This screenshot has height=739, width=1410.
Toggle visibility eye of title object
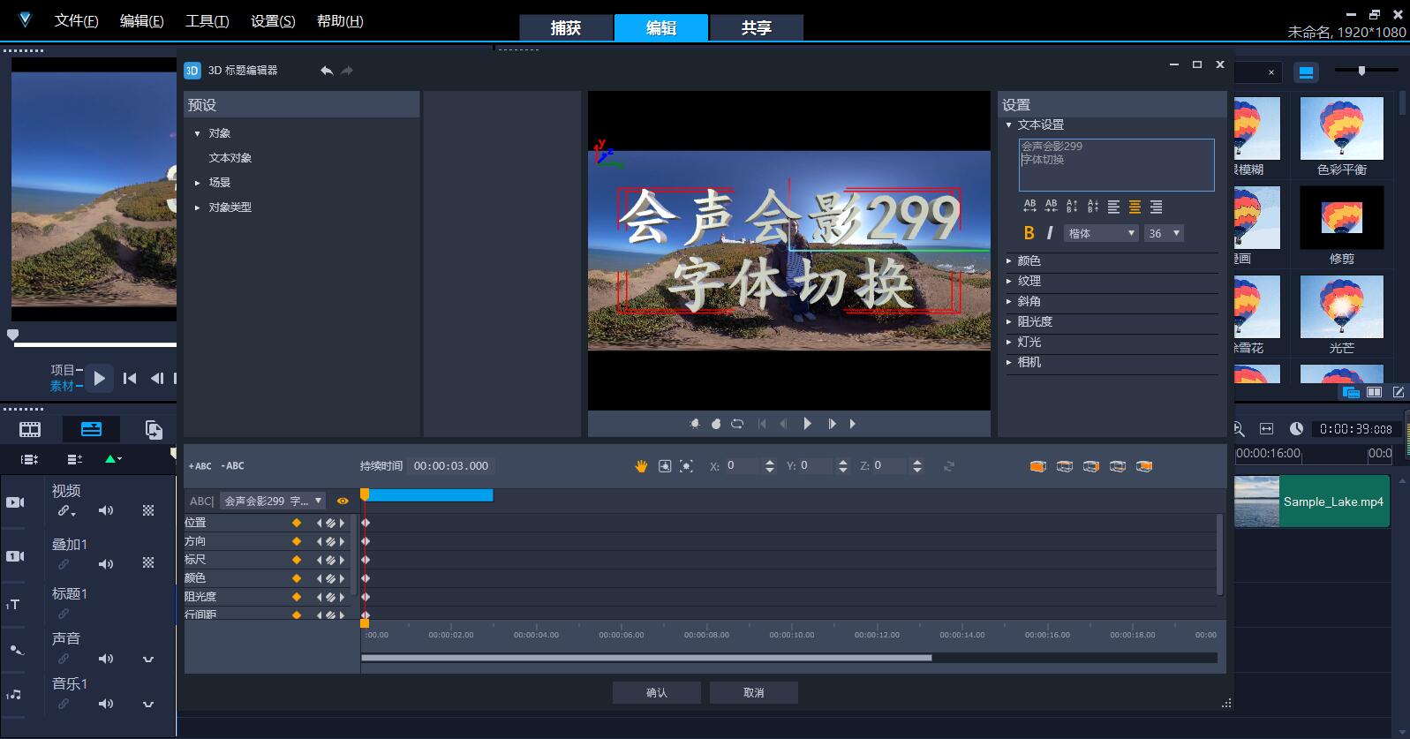click(343, 501)
